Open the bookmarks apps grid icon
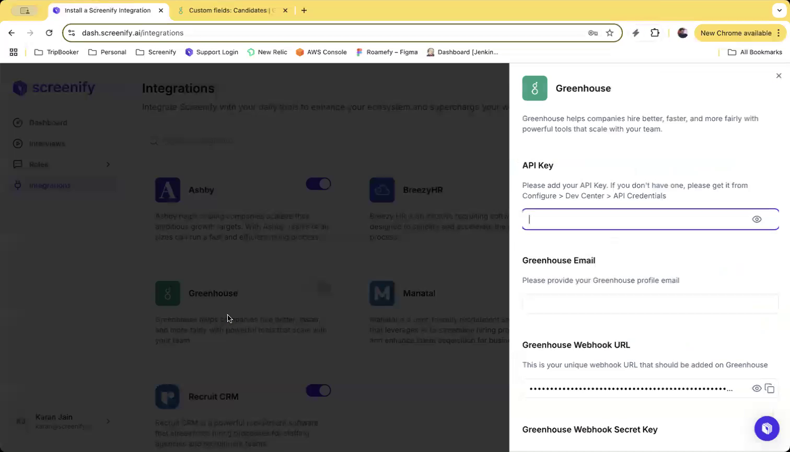Screen dimensions: 790x452 tap(14, 52)
